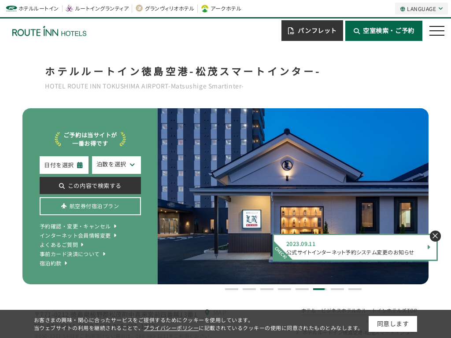Select the fourth carousel slide indicator
The width and height of the screenshot is (451, 338).
click(285, 289)
